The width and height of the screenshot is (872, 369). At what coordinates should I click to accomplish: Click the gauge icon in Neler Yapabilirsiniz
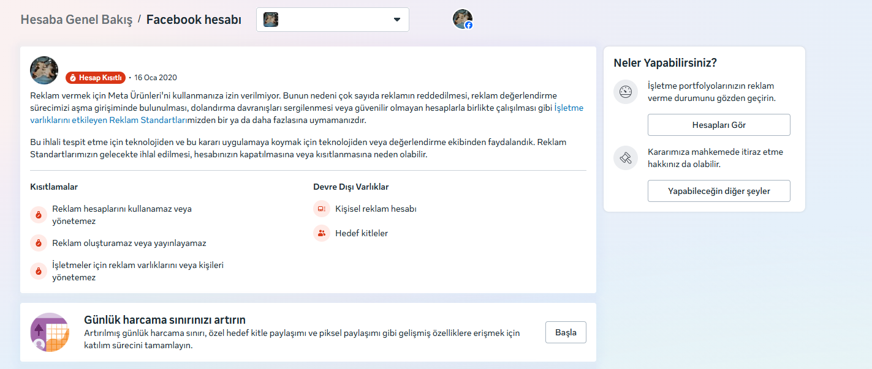pyautogui.click(x=626, y=92)
